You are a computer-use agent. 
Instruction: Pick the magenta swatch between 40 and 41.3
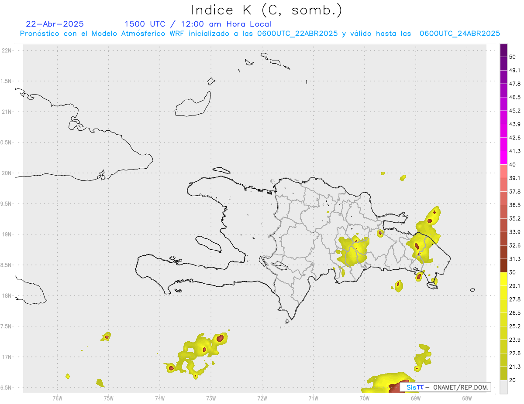tap(503, 158)
